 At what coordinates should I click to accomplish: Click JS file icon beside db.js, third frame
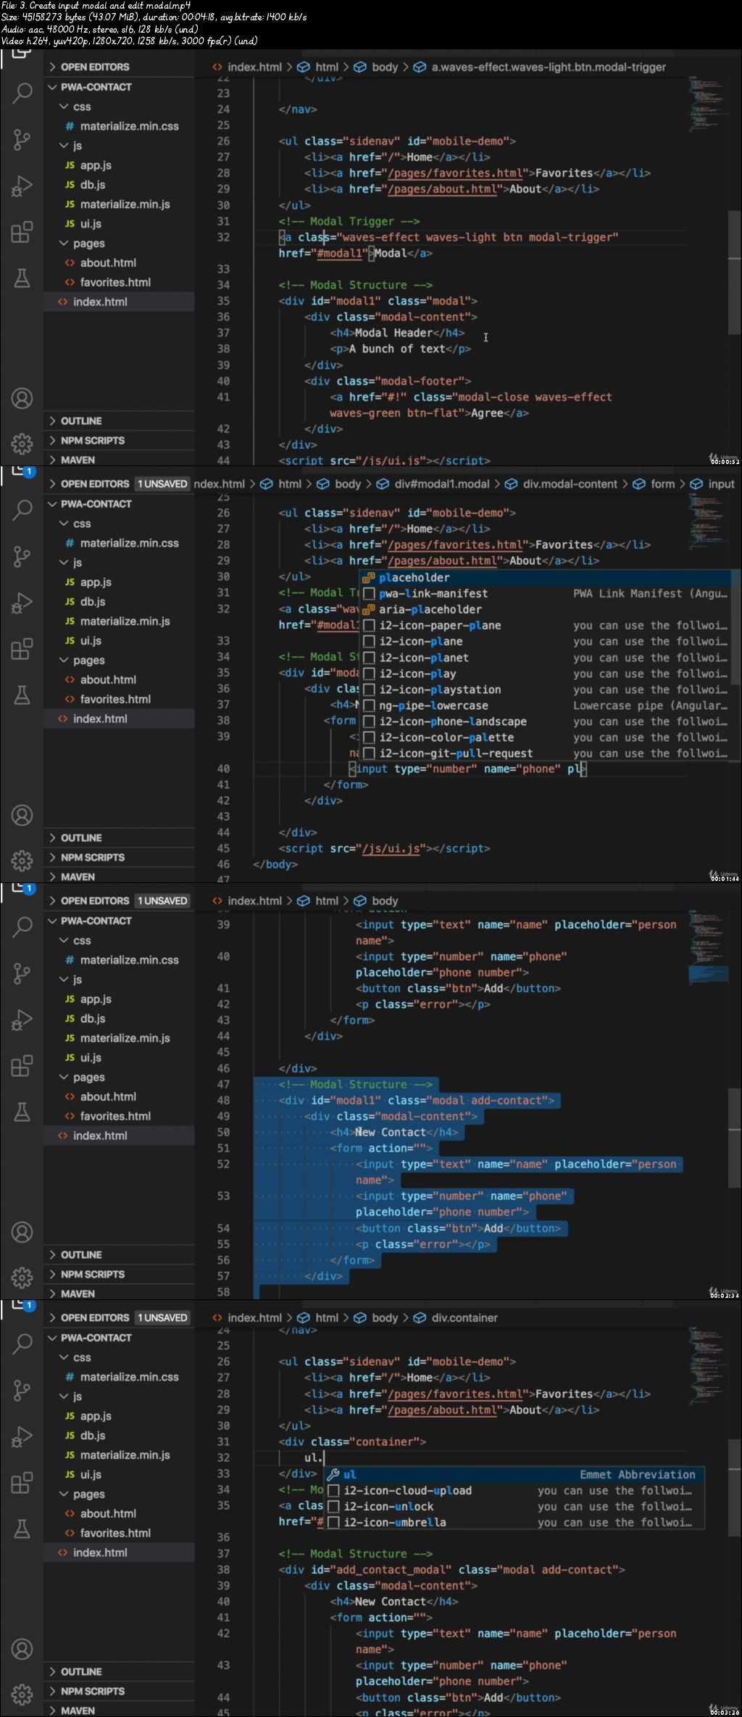click(x=70, y=1019)
